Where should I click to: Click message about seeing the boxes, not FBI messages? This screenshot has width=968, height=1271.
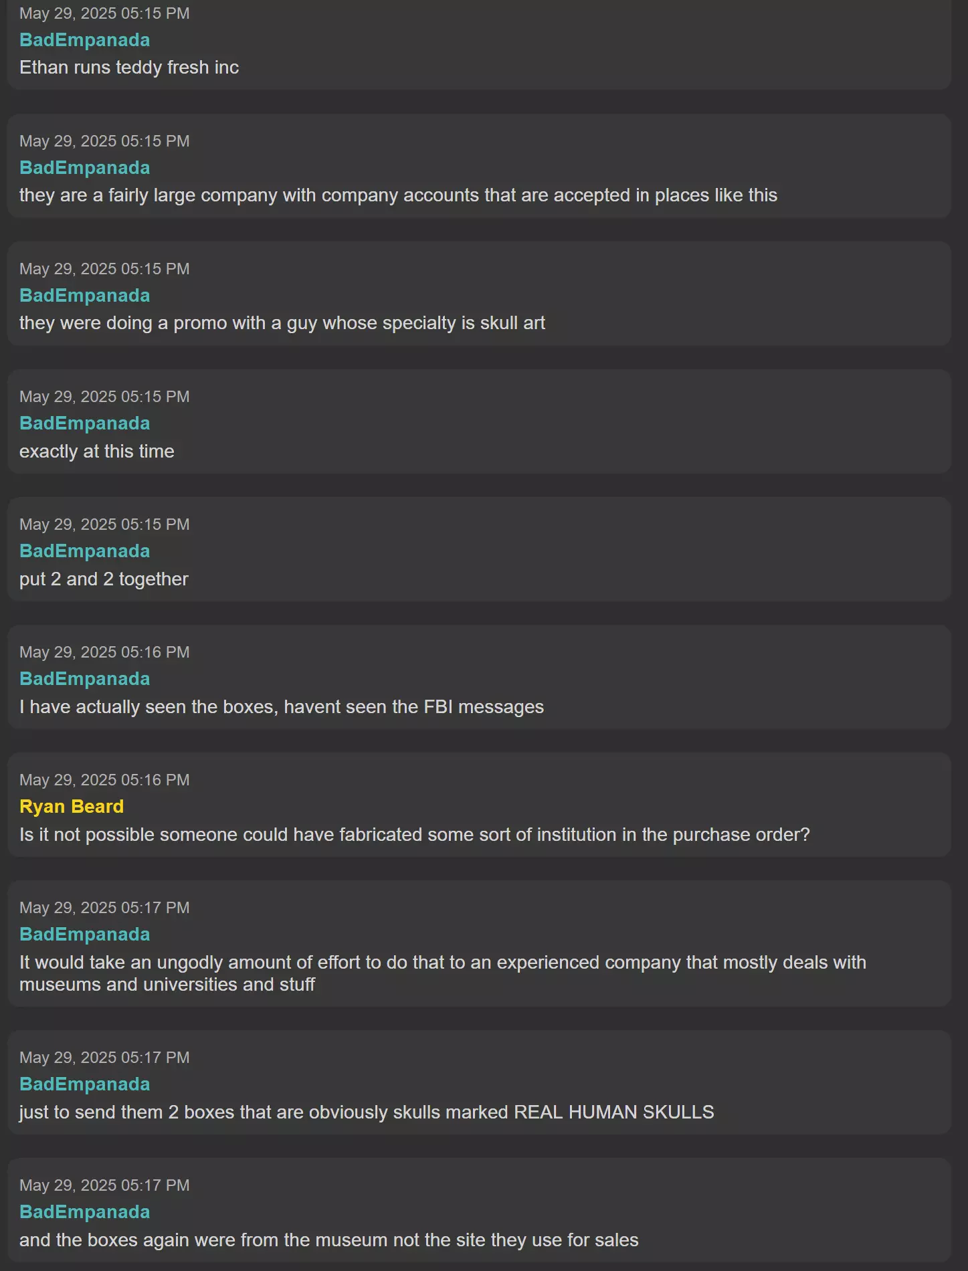pyautogui.click(x=282, y=707)
